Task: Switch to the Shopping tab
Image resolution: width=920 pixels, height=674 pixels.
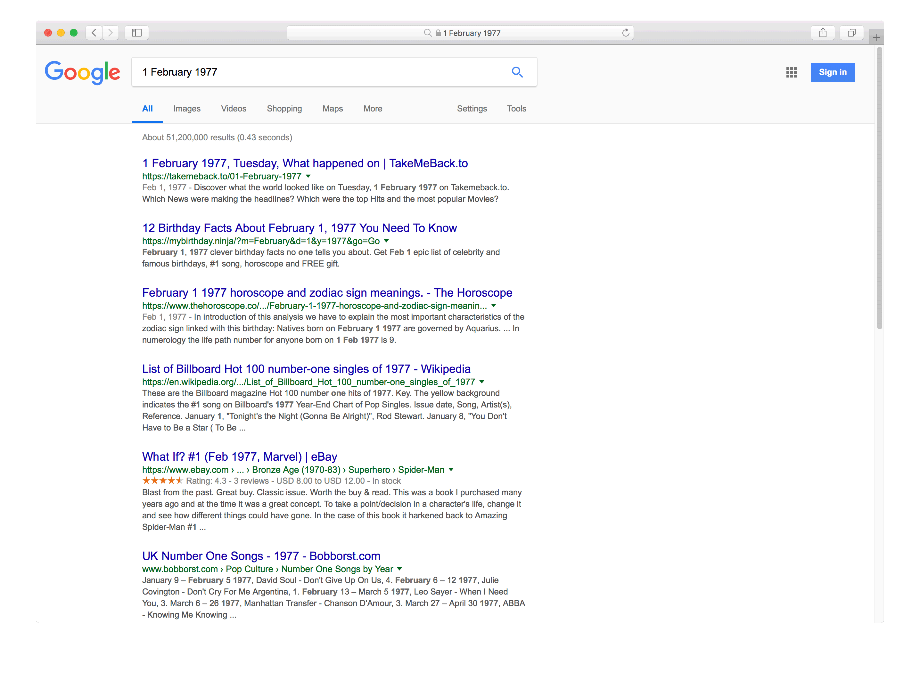Action: click(x=284, y=109)
